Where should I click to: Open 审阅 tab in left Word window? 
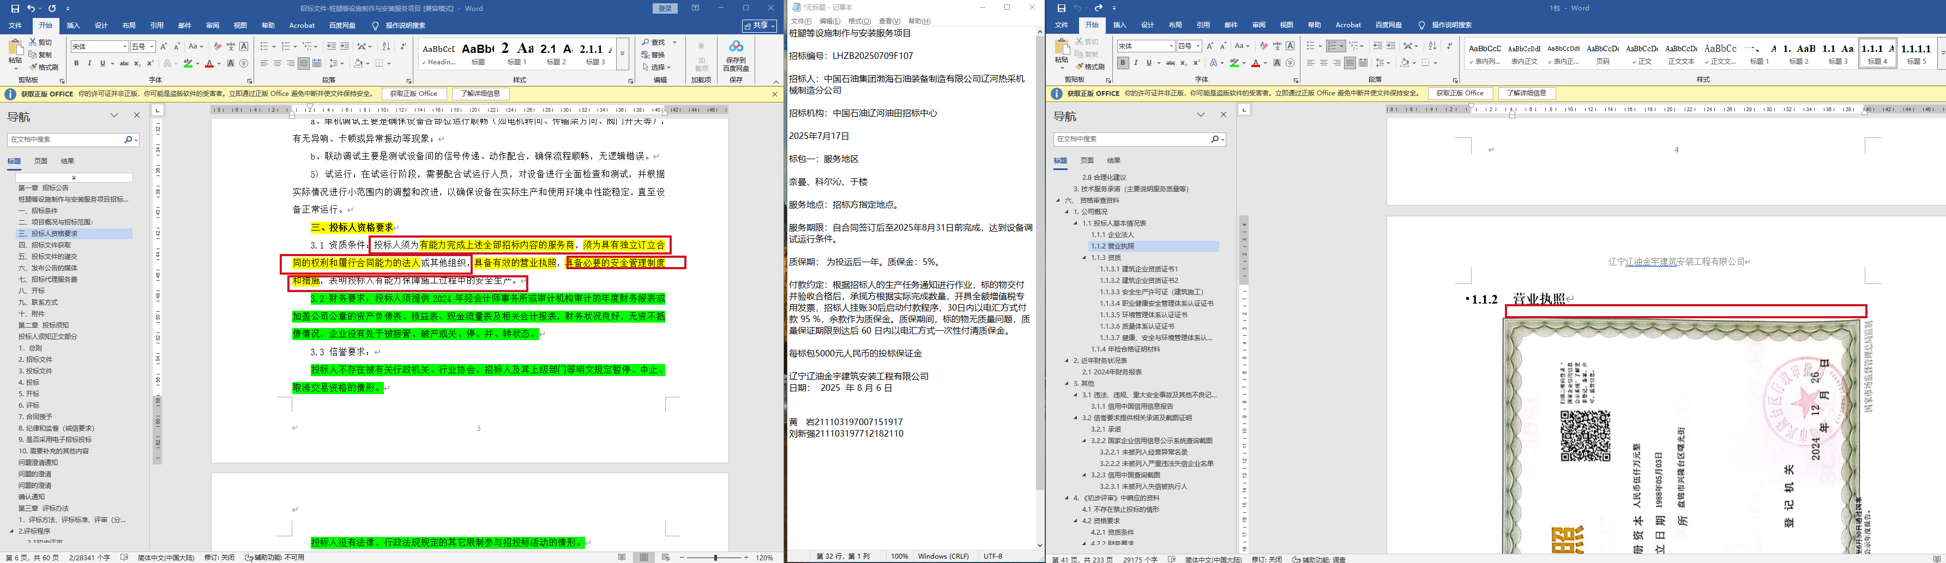(x=212, y=26)
